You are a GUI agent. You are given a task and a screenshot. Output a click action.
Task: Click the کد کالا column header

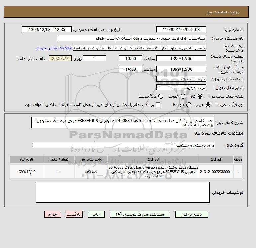tap(216, 159)
